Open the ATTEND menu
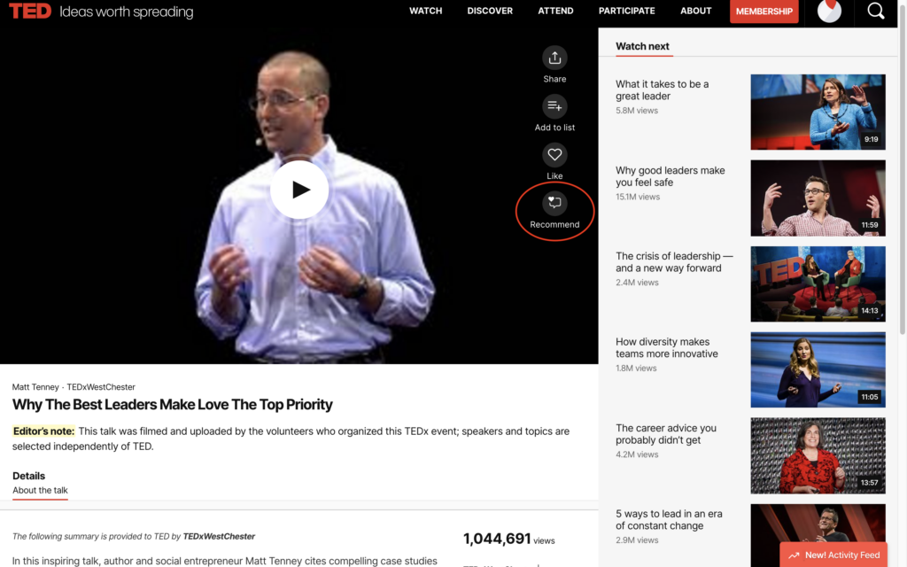 point(555,11)
